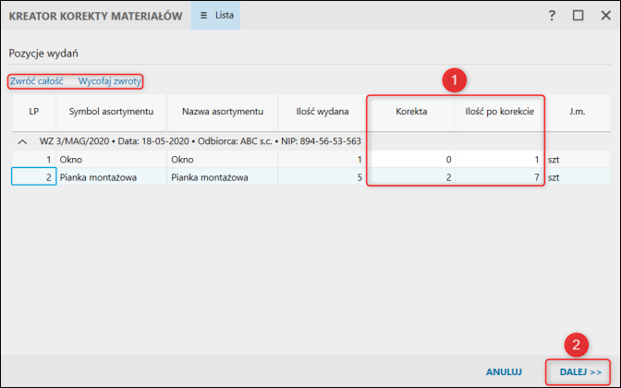This screenshot has height=388, width=621.
Task: Click the Wycofaj zwroty link
Action: [109, 81]
